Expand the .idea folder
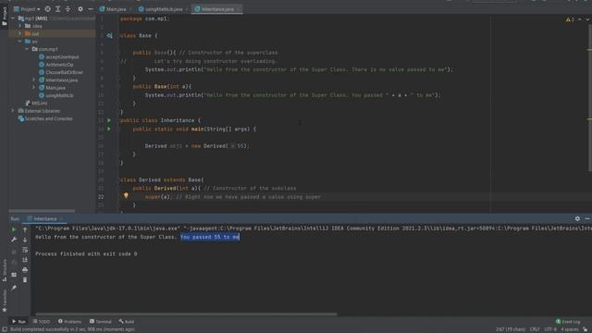Image resolution: width=592 pixels, height=333 pixels. pos(20,26)
